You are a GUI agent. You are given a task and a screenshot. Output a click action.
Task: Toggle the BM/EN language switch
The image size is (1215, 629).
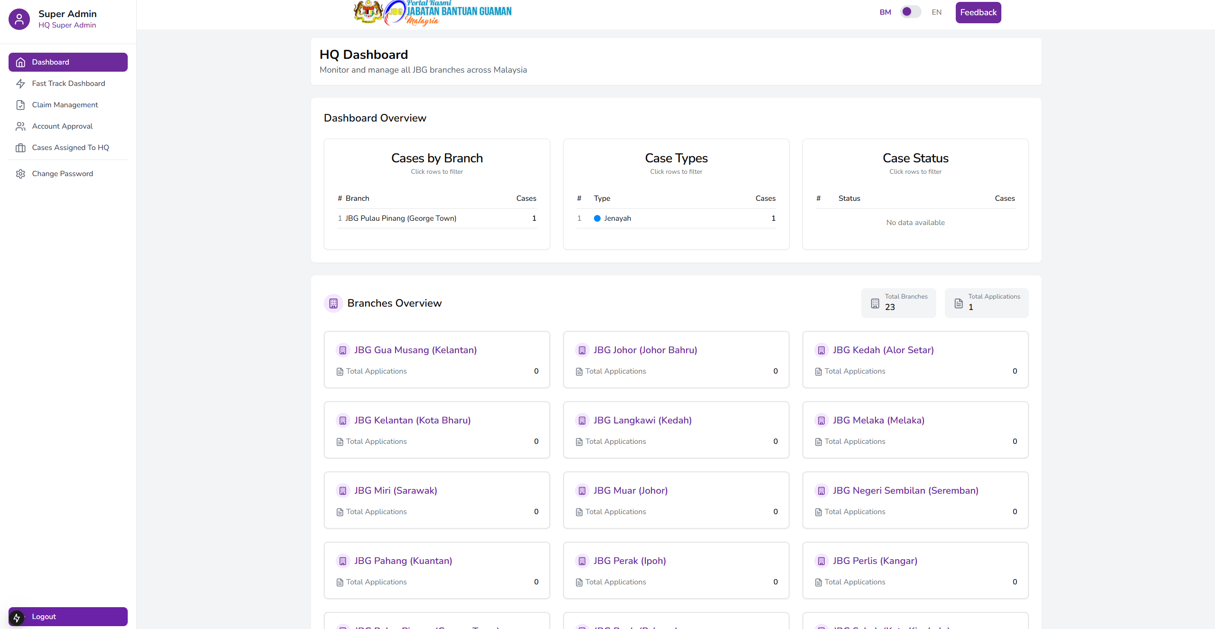pos(910,12)
